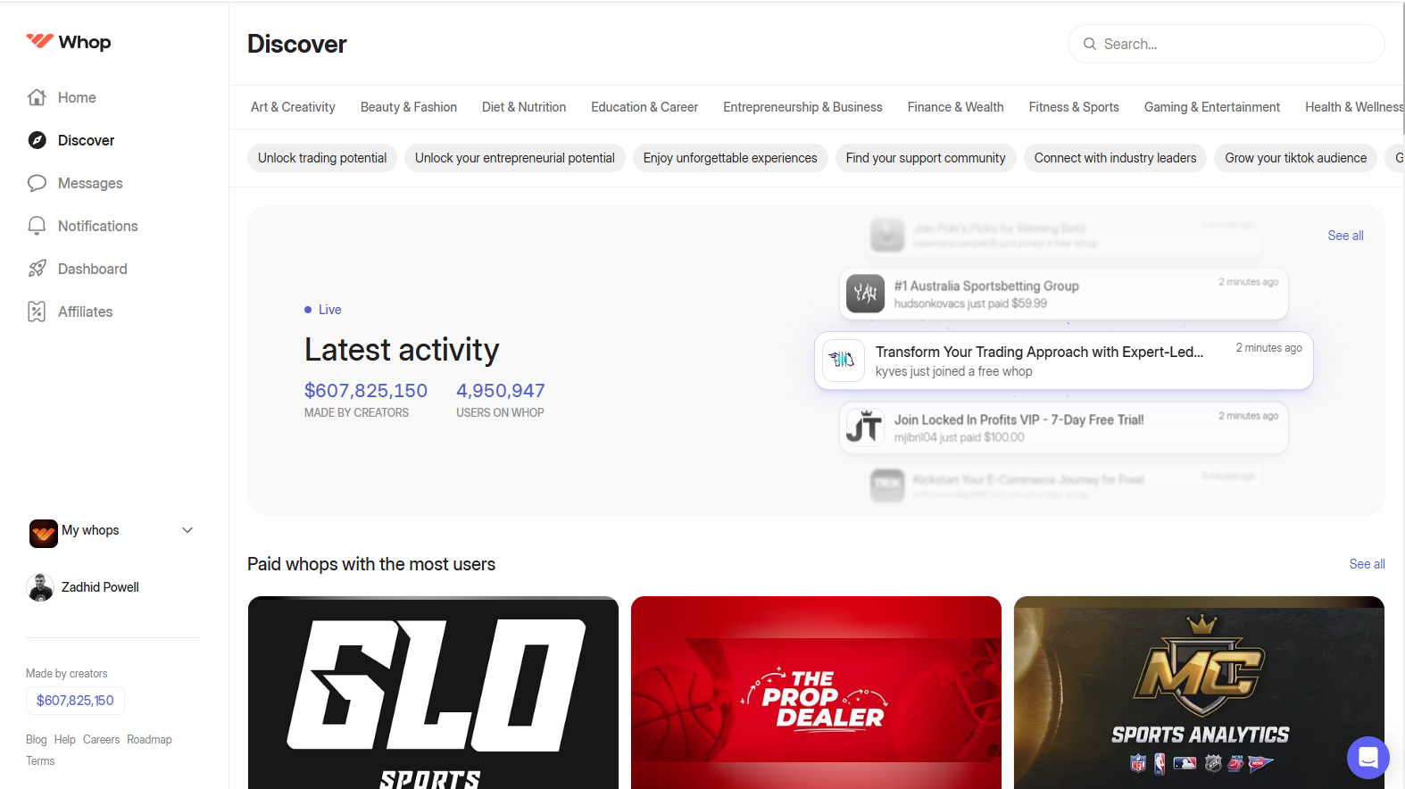Open Gaming & Entertainment category
Screen dimensions: 1405x789
[x=1212, y=107]
